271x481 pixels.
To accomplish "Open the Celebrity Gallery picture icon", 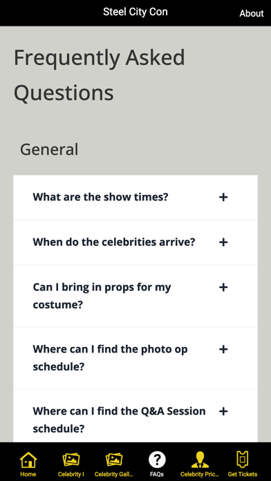I will coord(114,460).
